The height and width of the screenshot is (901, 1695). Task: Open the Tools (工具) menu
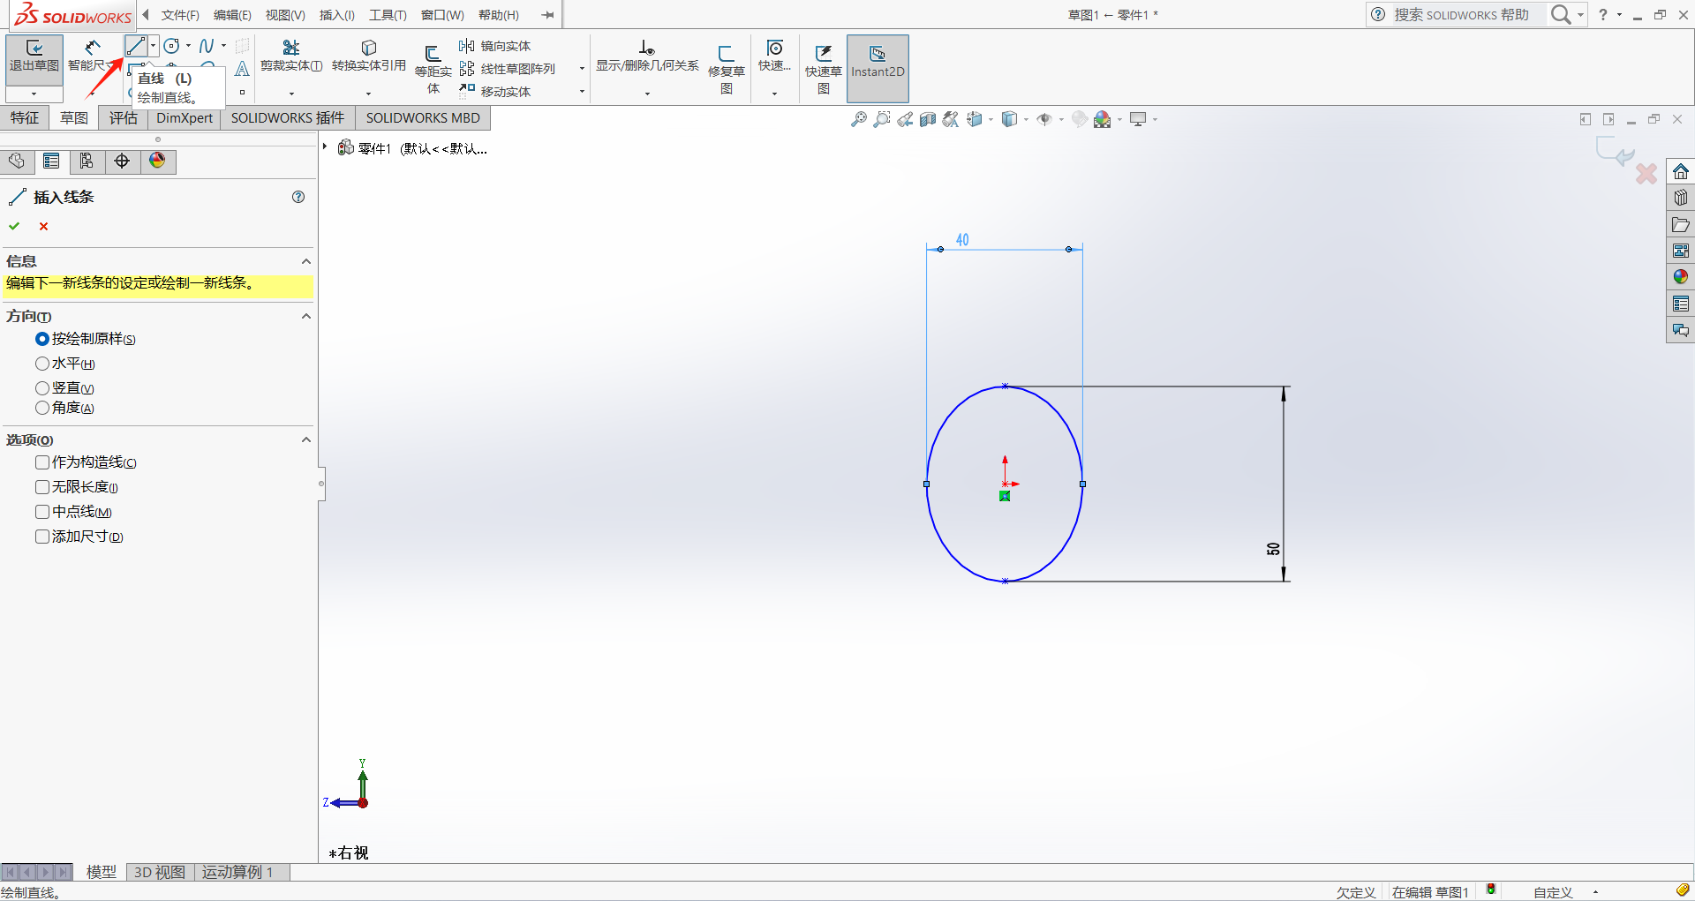[388, 15]
